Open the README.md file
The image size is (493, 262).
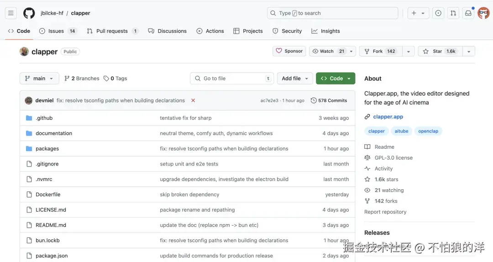click(51, 225)
